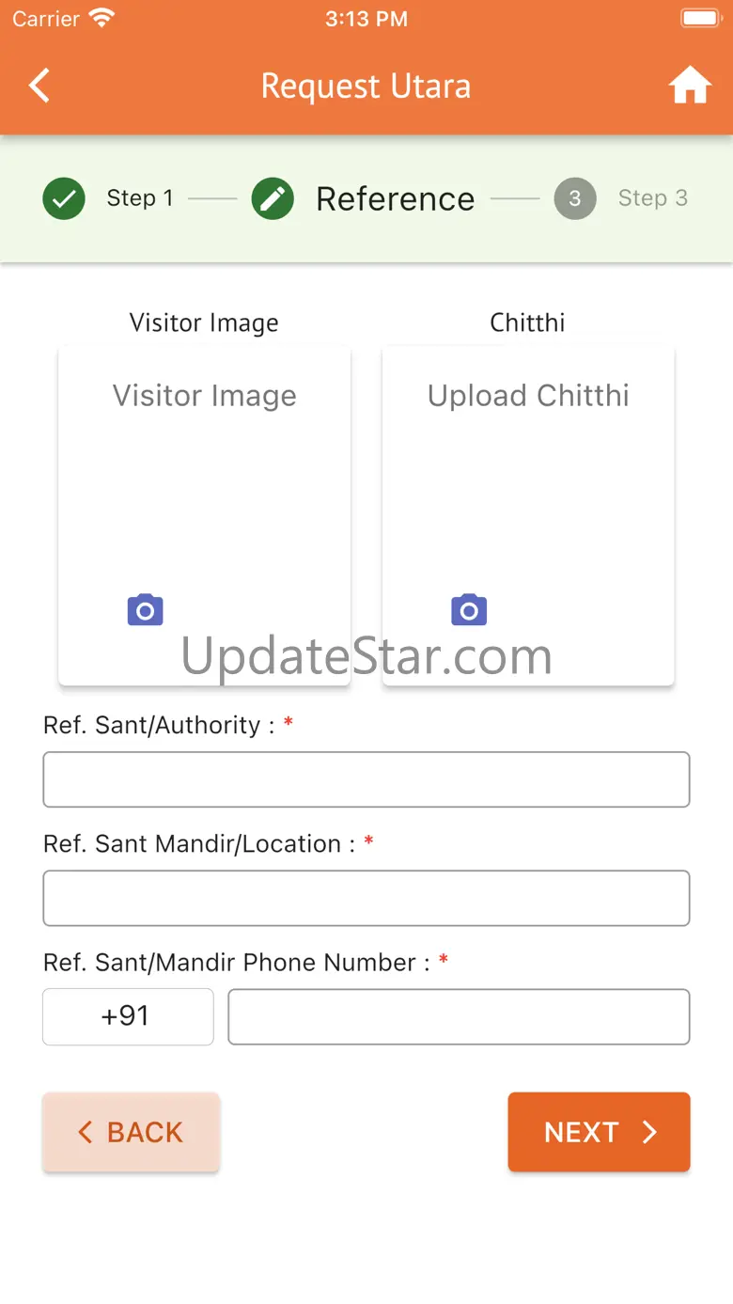Go to Step 1 label in stepper

click(140, 198)
